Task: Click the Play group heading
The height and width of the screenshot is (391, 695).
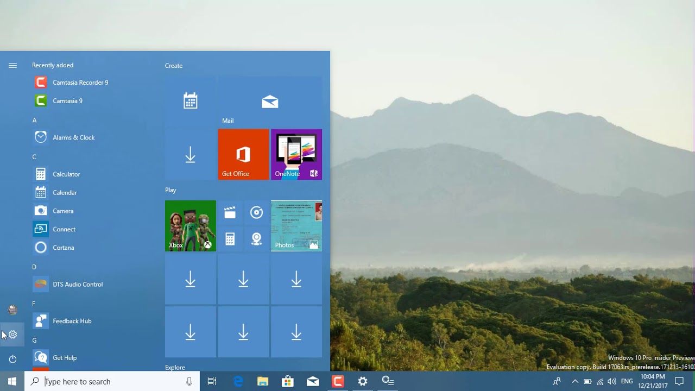Action: coord(170,190)
